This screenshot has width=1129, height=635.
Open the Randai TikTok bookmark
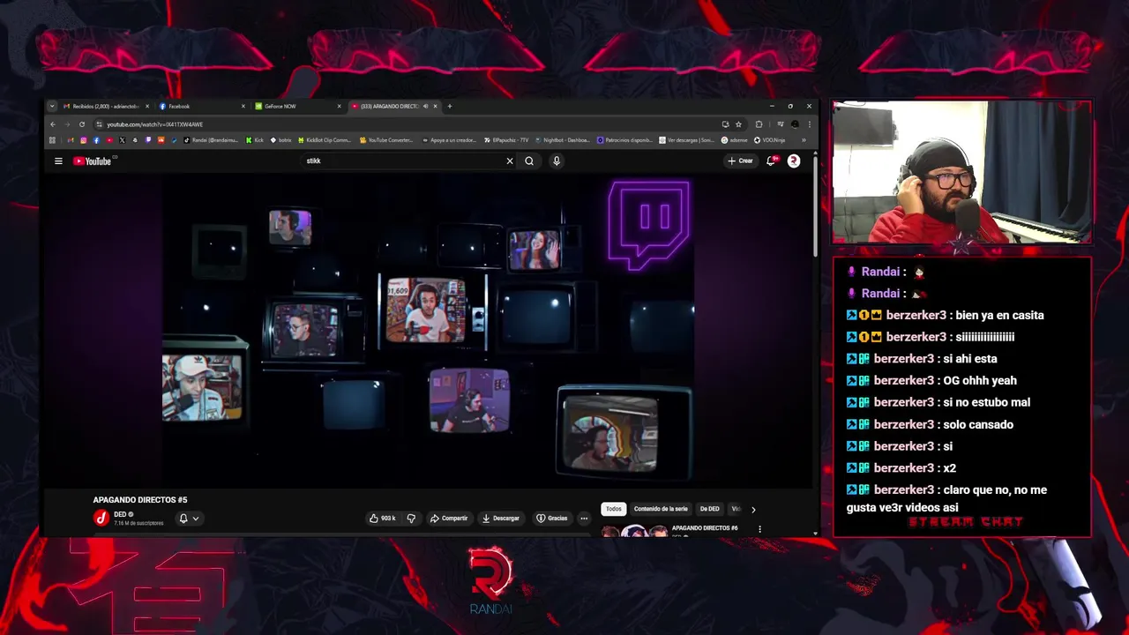(212, 140)
